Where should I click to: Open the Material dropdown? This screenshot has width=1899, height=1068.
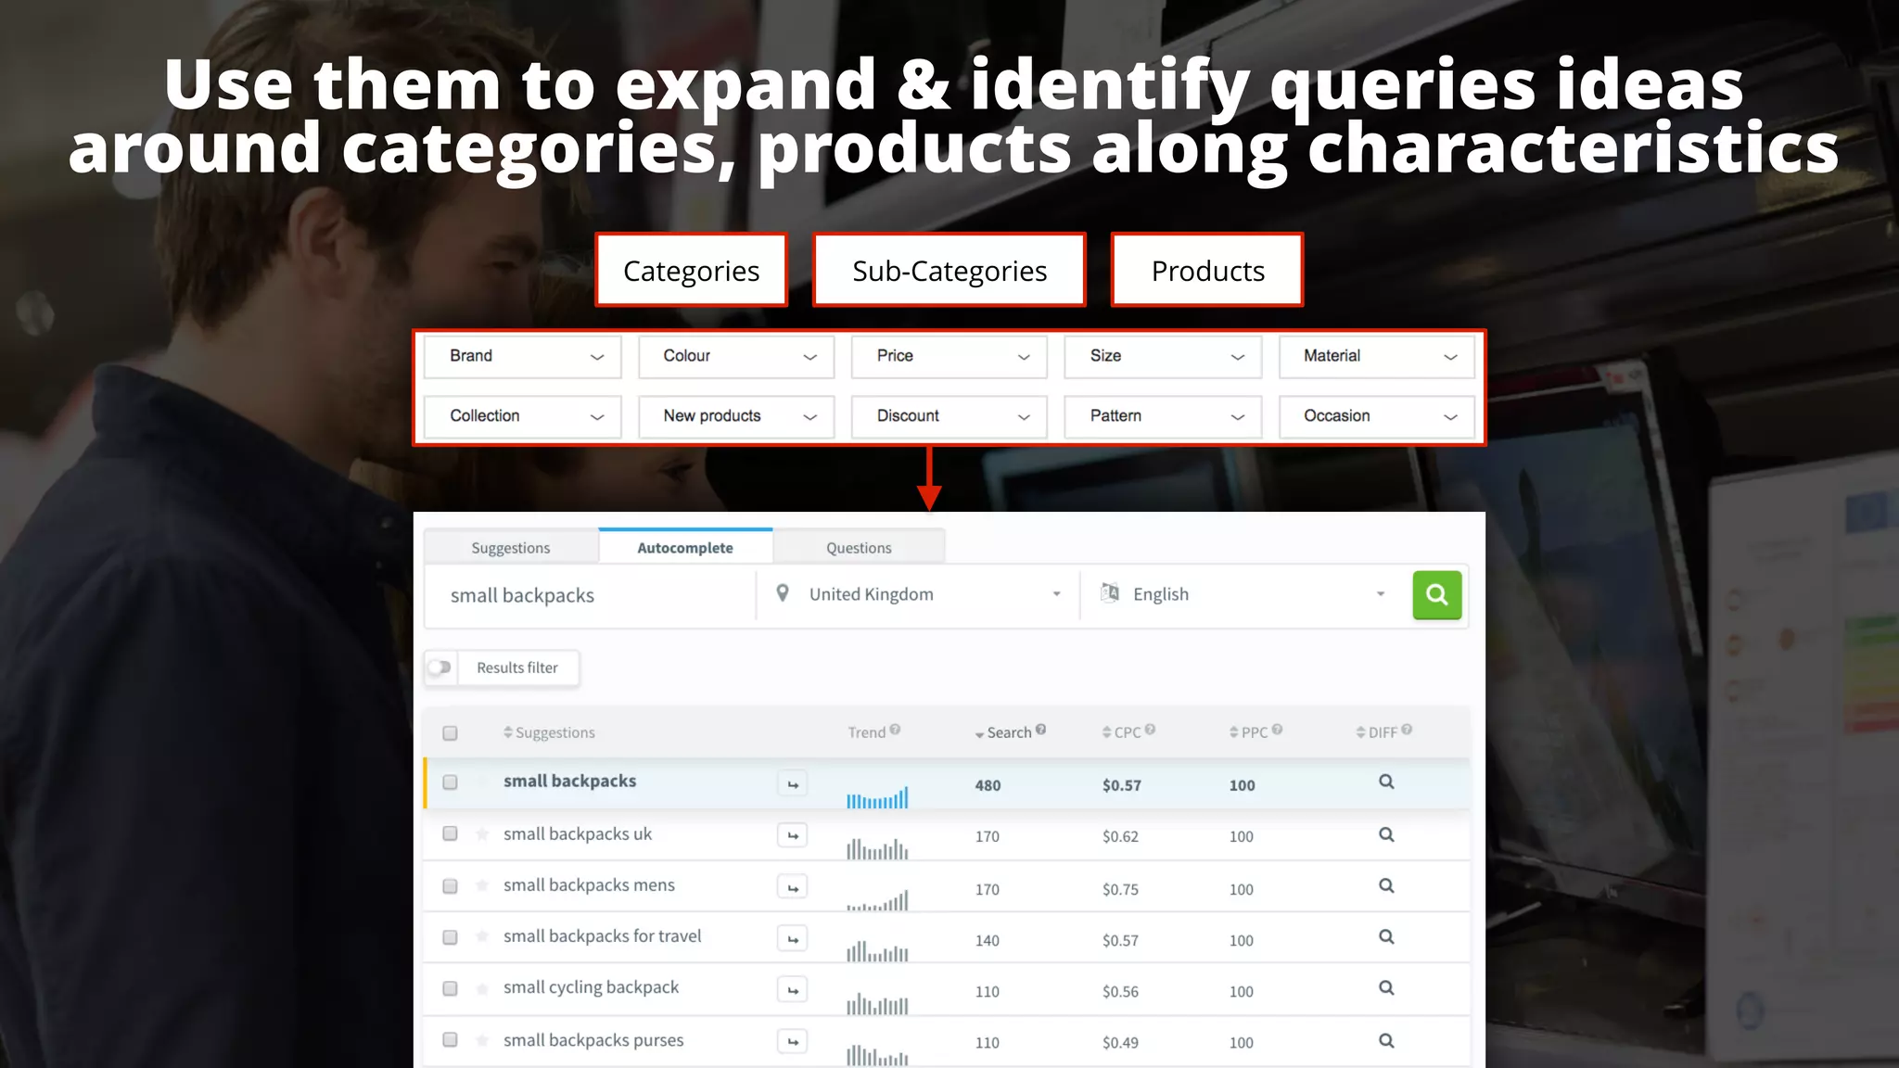pos(1377,357)
